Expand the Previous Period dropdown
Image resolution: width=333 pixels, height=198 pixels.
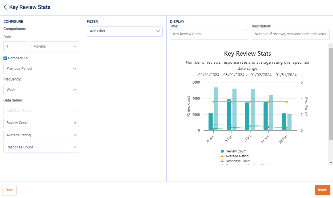pyautogui.click(x=41, y=69)
